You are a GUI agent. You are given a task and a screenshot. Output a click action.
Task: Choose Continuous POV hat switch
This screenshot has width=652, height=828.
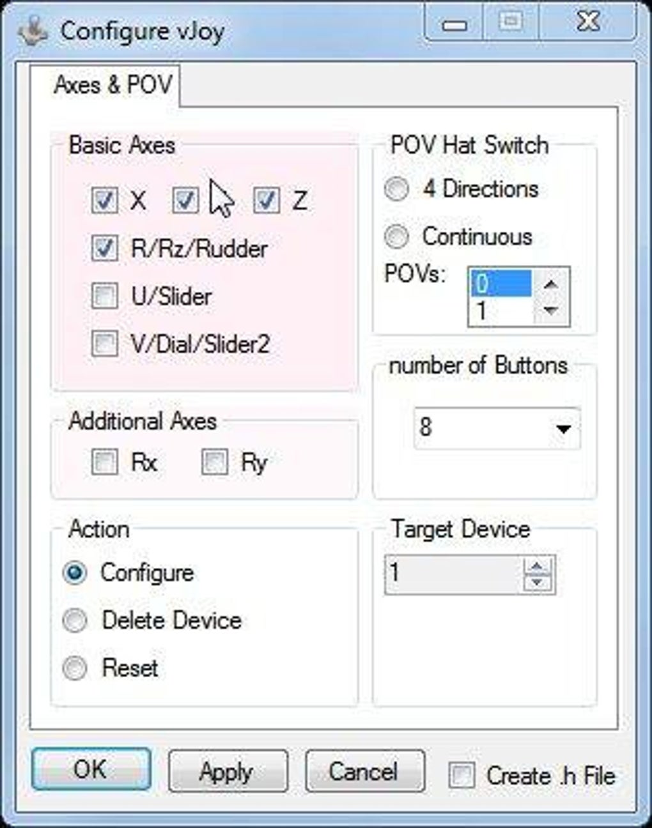coord(396,237)
